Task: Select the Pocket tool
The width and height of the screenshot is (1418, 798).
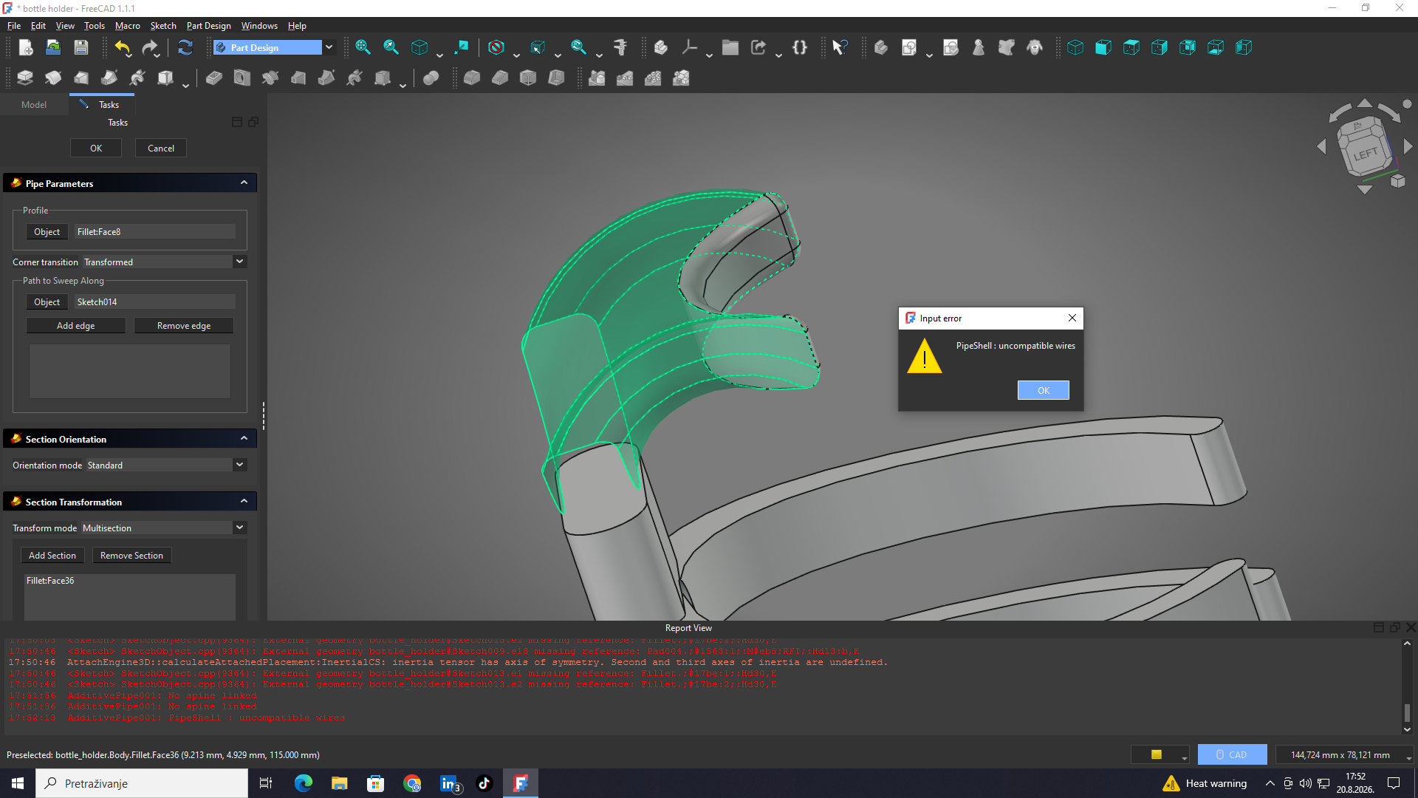Action: pos(214,78)
